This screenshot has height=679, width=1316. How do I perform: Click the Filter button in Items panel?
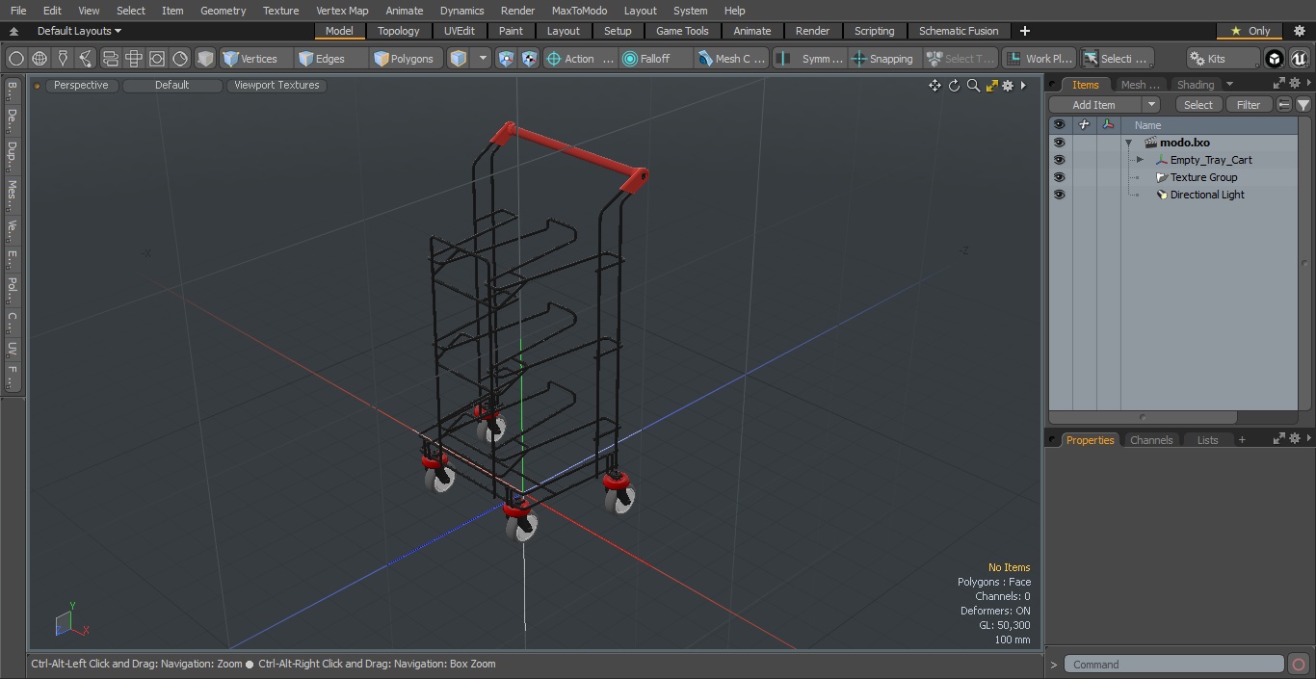click(1249, 105)
